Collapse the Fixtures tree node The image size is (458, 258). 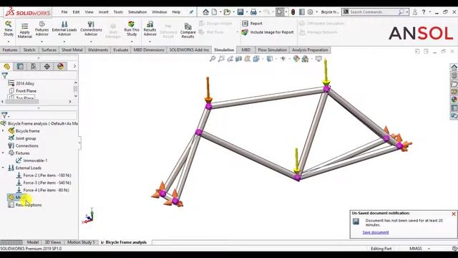(3, 153)
